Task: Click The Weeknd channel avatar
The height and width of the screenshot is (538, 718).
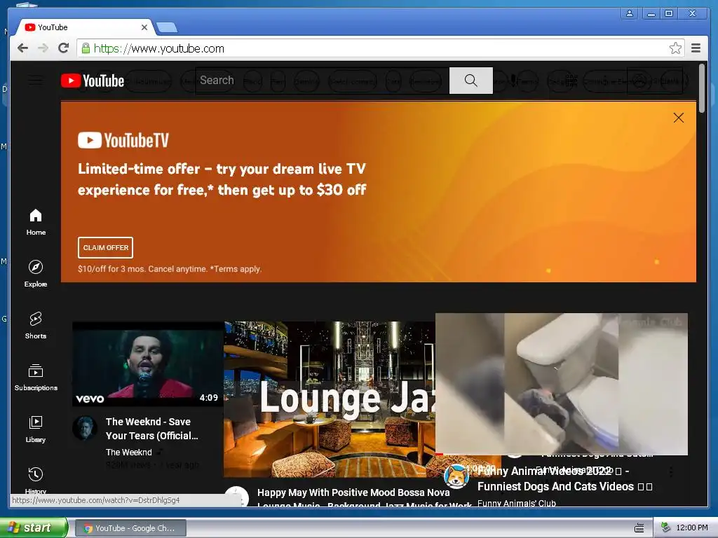Action: point(85,428)
